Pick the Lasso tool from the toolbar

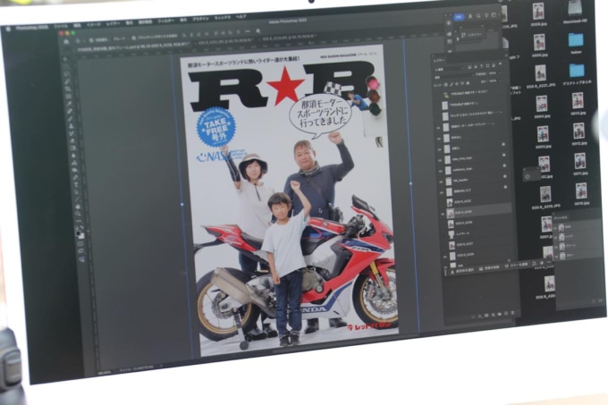coord(67,80)
